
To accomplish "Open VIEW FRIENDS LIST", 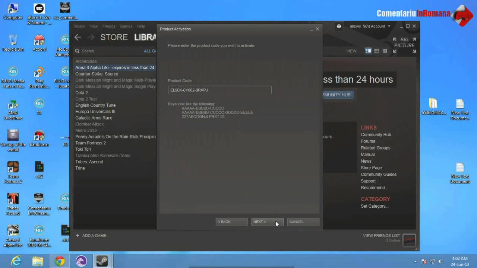I will click(x=381, y=236).
